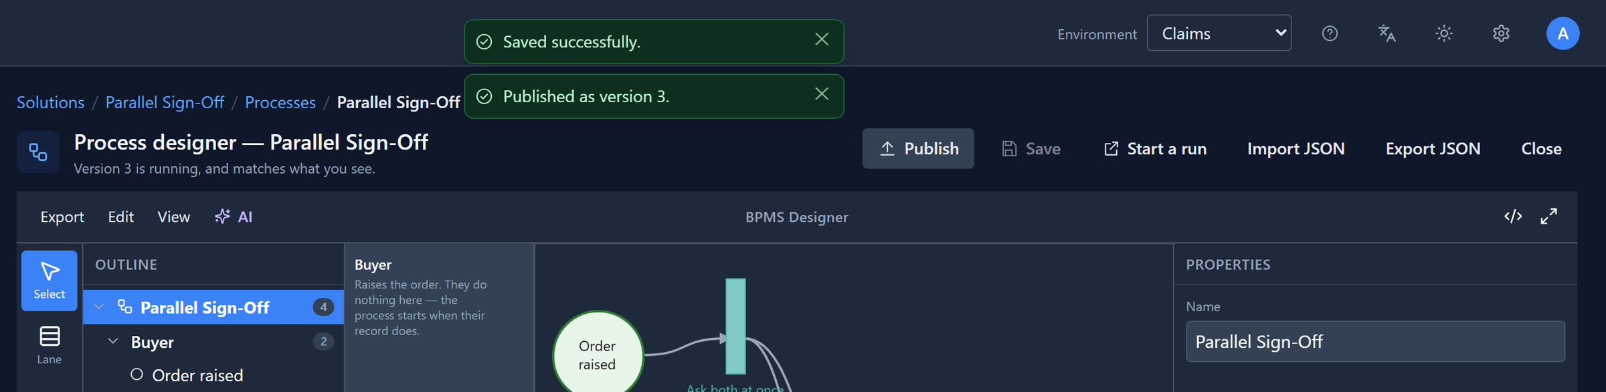Select Order raised in the outline
Viewport: 1606px width, 392px height.
[213, 375]
